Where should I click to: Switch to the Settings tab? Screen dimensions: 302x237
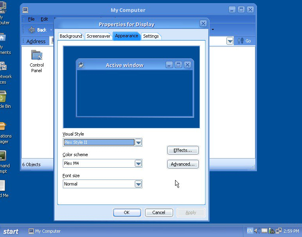pyautogui.click(x=151, y=36)
